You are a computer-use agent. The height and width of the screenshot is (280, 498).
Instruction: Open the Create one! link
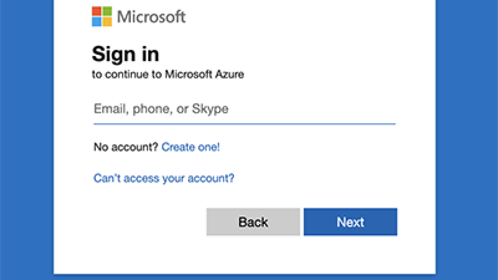tap(191, 147)
